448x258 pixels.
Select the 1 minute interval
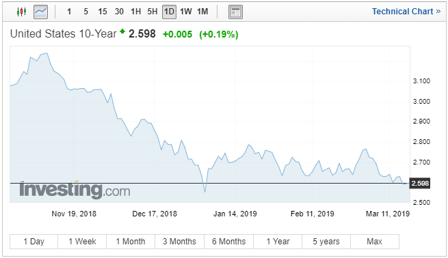click(x=69, y=12)
